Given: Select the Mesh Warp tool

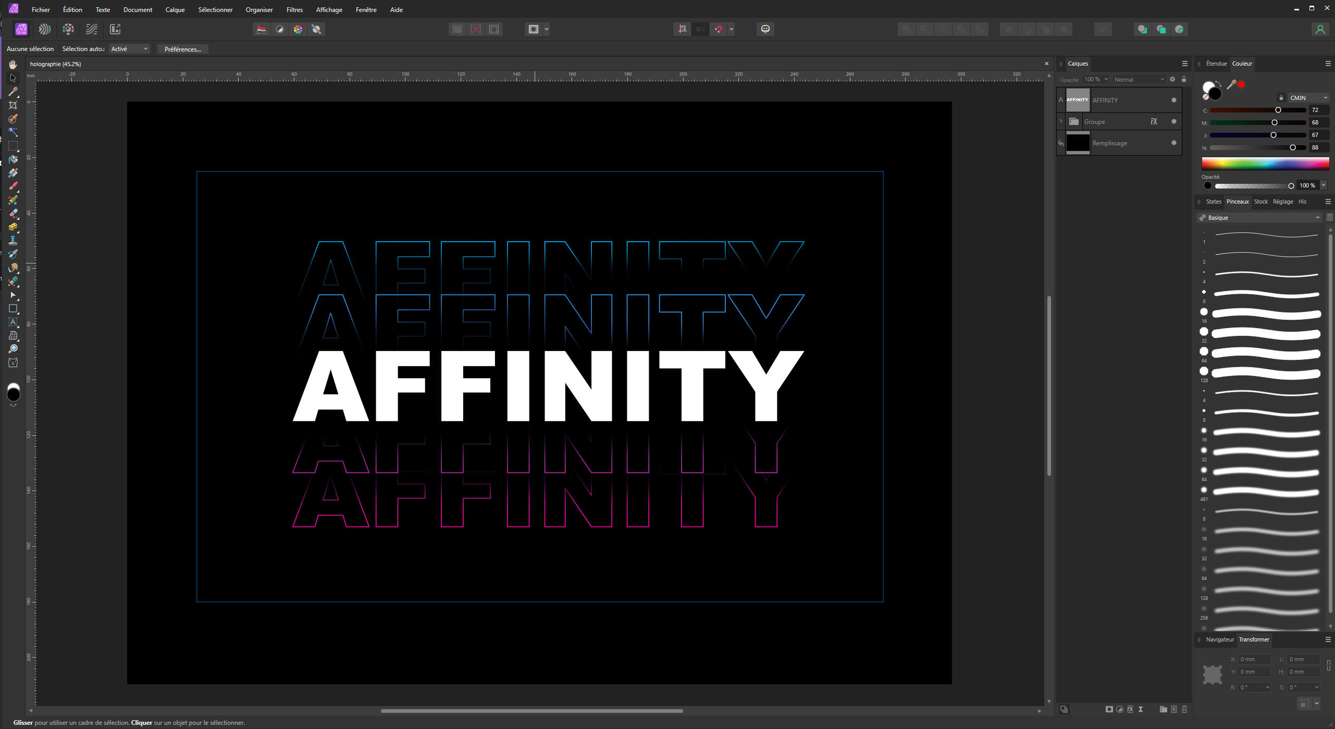Looking at the screenshot, I should tap(13, 336).
